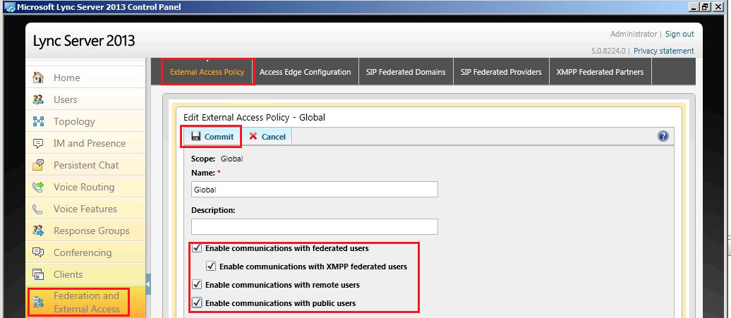This screenshot has width=731, height=318.
Task: Toggle Enable communications with XMPP federated users
Action: click(211, 267)
